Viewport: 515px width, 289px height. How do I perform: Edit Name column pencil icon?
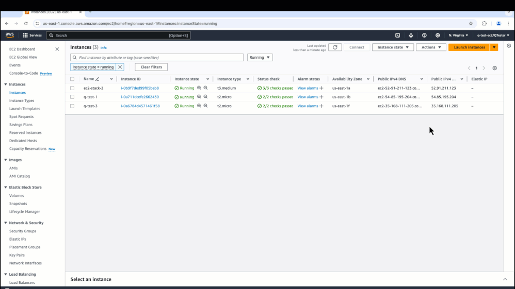(97, 79)
